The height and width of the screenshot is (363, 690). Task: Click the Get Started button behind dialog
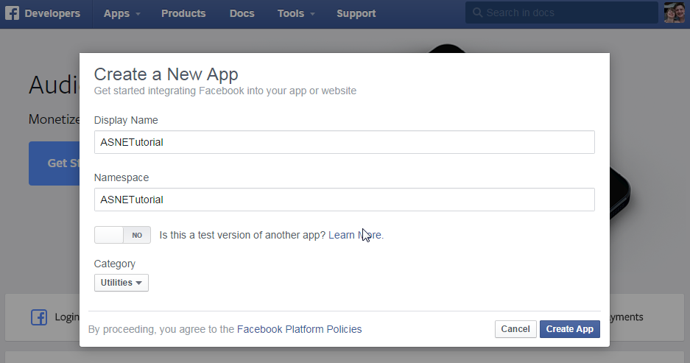tap(54, 163)
